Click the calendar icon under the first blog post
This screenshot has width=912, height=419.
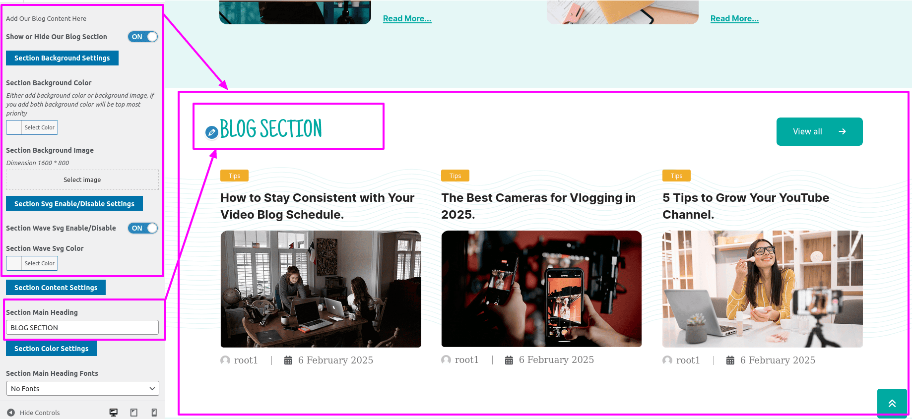pyautogui.click(x=288, y=360)
